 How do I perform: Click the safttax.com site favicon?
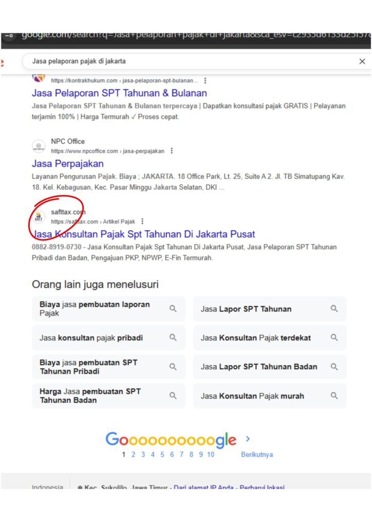pyautogui.click(x=39, y=217)
